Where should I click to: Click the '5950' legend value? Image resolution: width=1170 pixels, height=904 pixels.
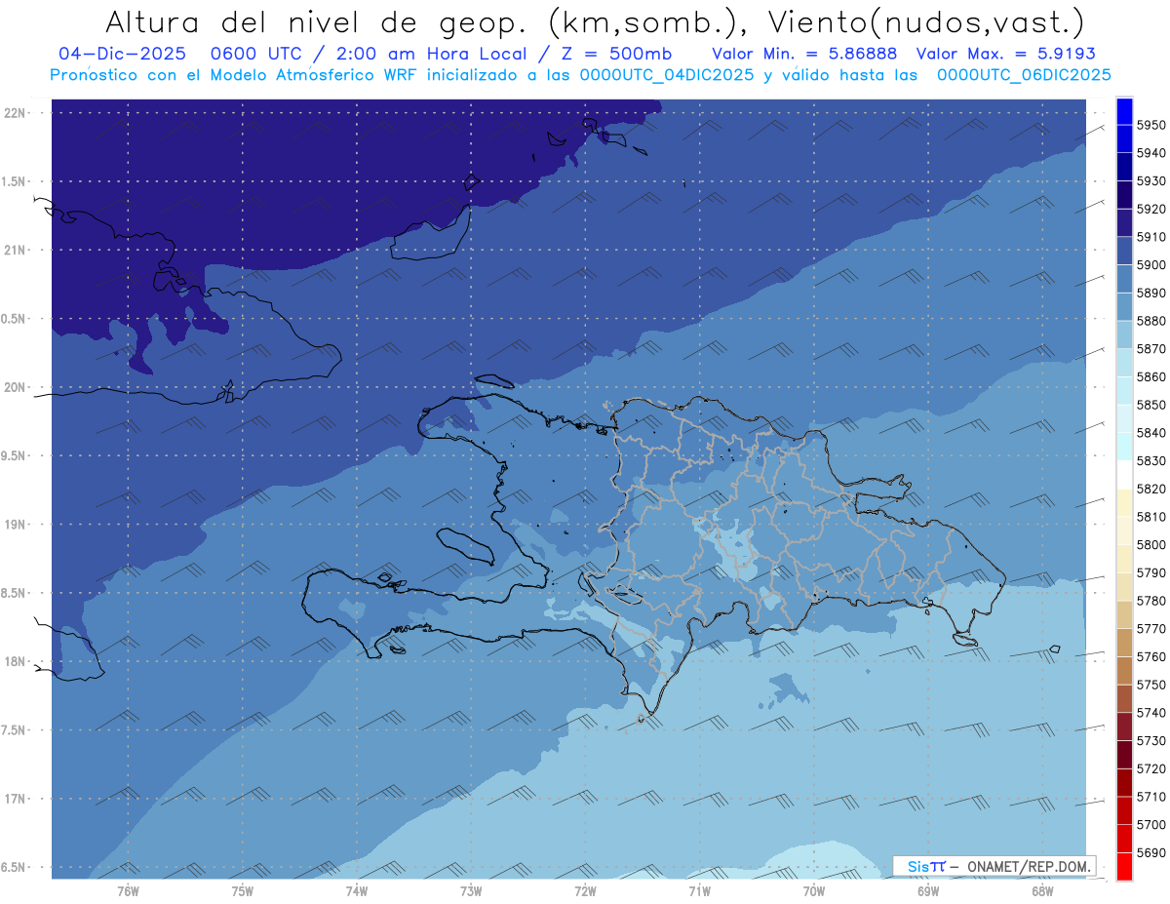(1151, 125)
